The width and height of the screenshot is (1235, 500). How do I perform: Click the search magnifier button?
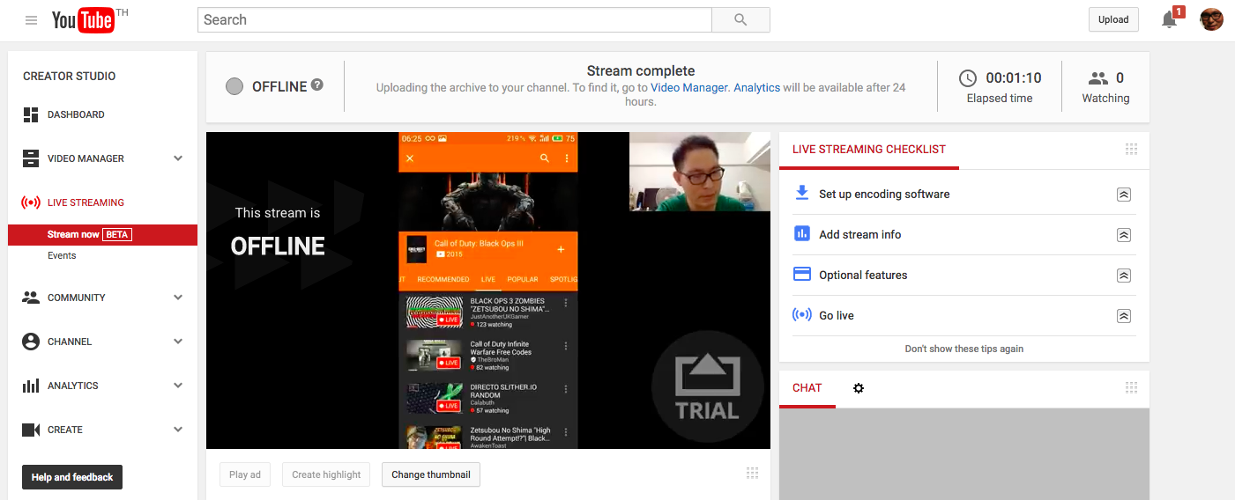coord(740,19)
